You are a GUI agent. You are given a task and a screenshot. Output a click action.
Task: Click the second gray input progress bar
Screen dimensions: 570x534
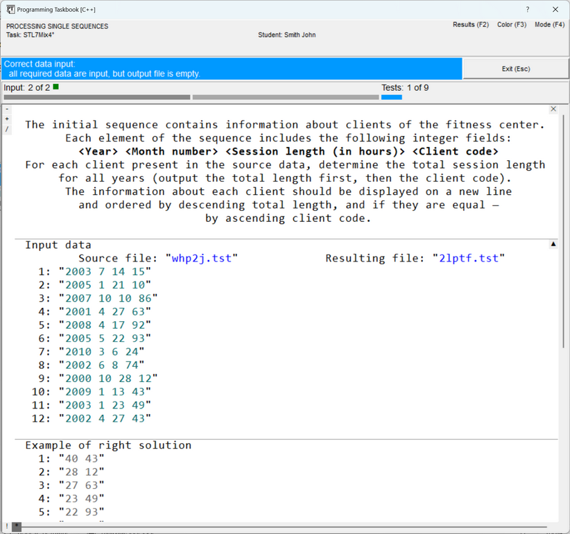point(285,97)
